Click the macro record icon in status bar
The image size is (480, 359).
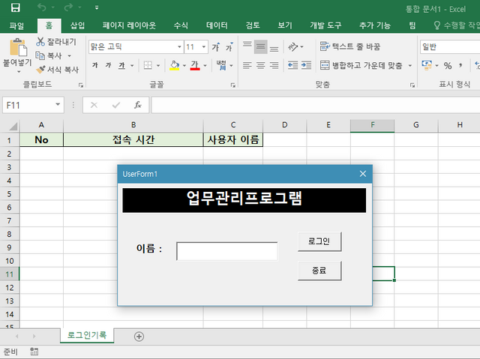[34, 352]
